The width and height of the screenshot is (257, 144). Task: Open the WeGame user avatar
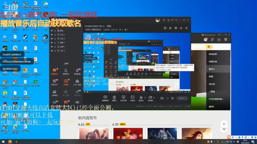click(206, 40)
